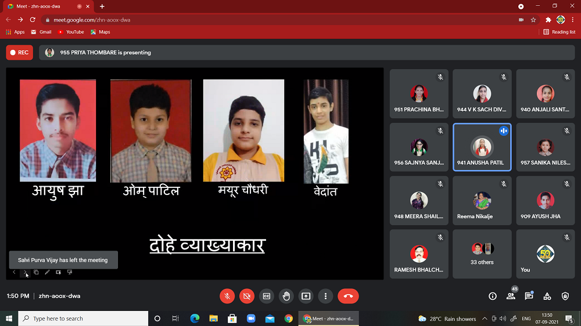
Task: Open the meeting details info icon
Action: 493,296
